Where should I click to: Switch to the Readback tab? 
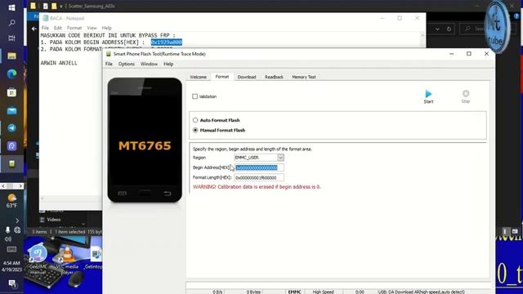tap(274, 77)
